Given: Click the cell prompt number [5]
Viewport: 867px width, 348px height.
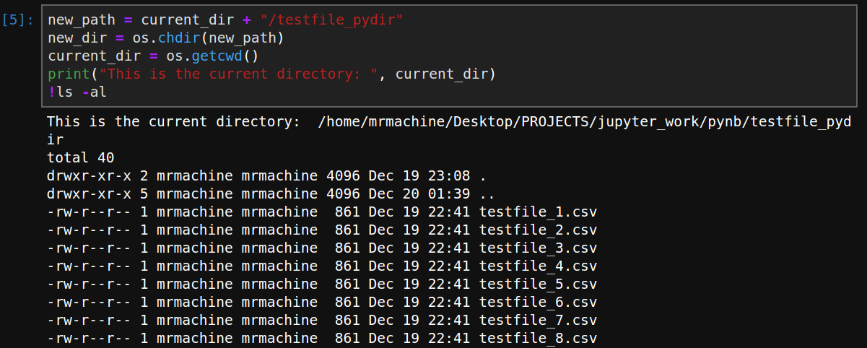Looking at the screenshot, I should pos(18,20).
